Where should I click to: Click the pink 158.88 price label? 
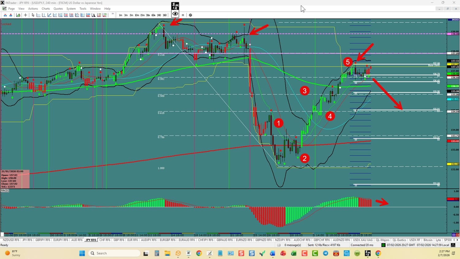(x=454, y=34)
